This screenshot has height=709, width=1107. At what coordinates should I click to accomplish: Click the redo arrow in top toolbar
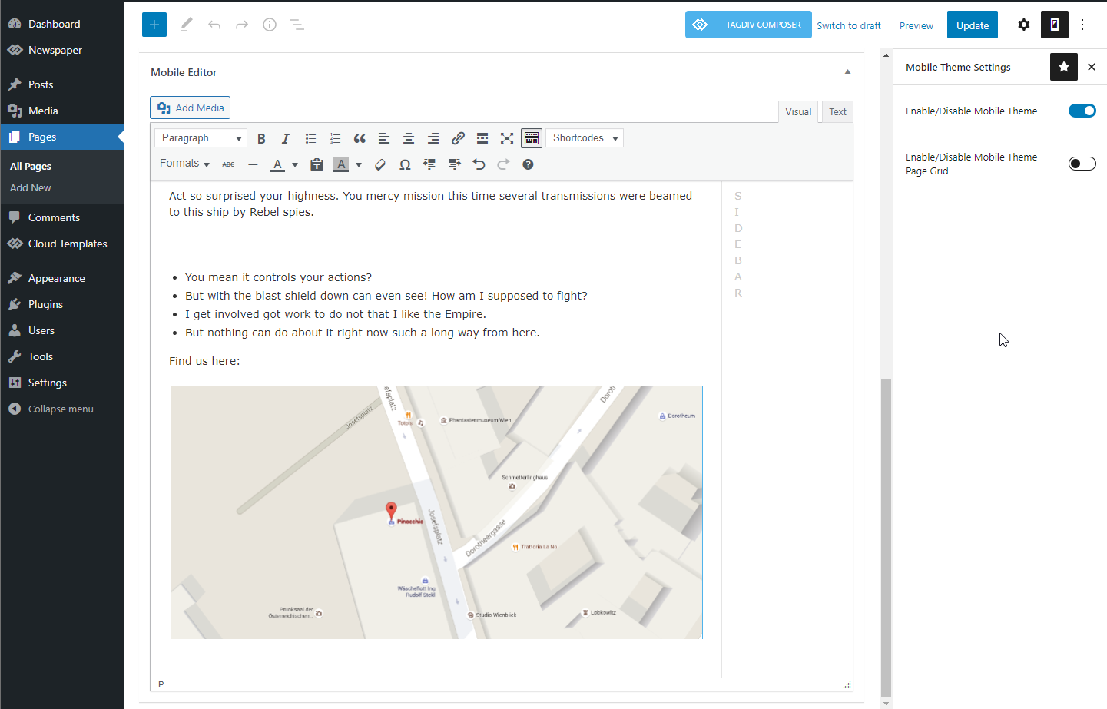point(242,25)
